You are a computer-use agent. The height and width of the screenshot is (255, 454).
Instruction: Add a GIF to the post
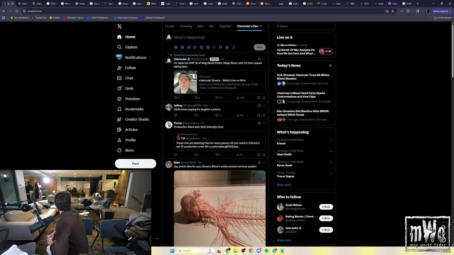coord(182,47)
